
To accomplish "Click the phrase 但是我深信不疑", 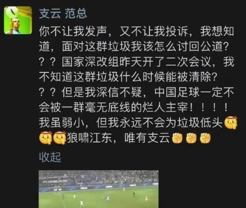I will point(102,92).
